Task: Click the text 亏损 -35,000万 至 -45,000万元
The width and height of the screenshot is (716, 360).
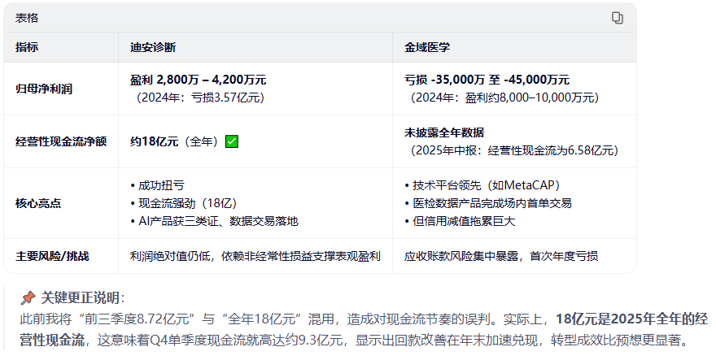Action: pyautogui.click(x=487, y=80)
